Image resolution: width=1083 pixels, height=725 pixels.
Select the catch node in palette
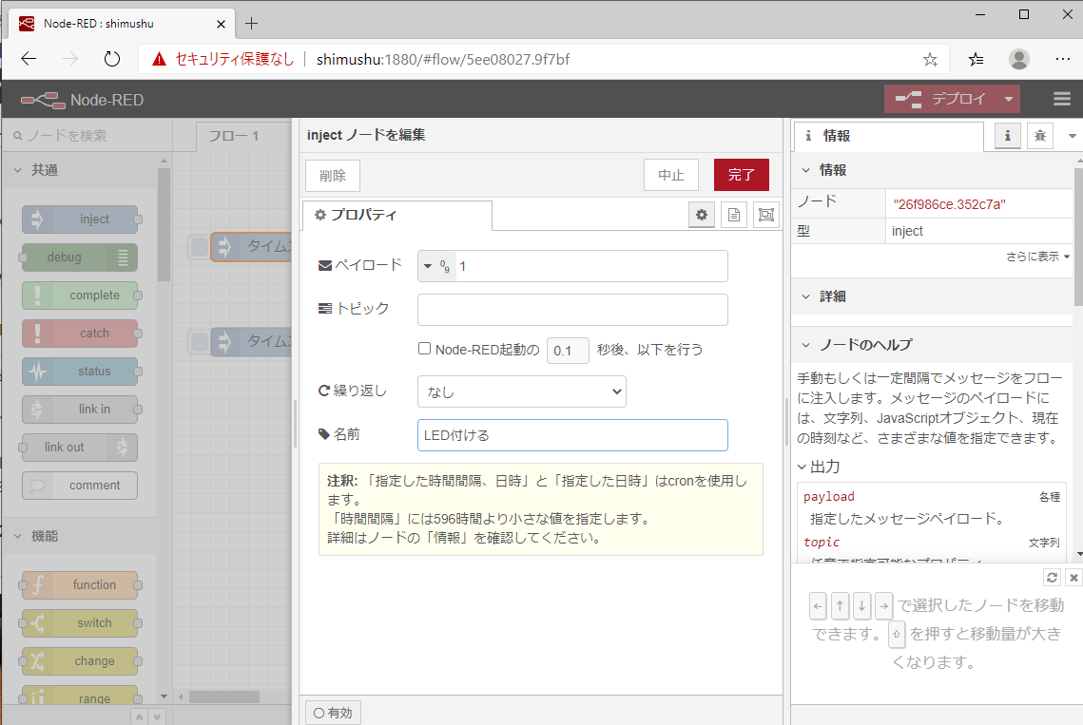pos(80,333)
